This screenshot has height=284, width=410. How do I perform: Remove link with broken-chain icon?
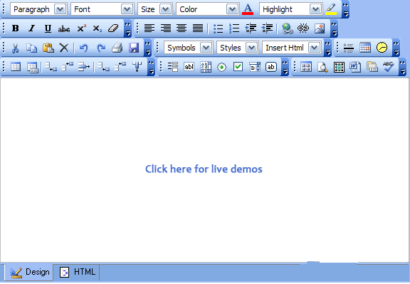tap(303, 28)
